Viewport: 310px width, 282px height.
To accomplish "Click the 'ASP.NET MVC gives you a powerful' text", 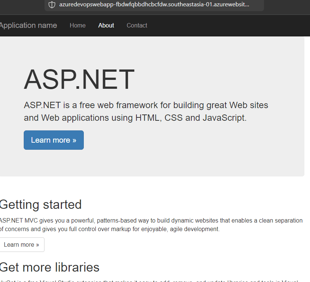I will 151,225.
